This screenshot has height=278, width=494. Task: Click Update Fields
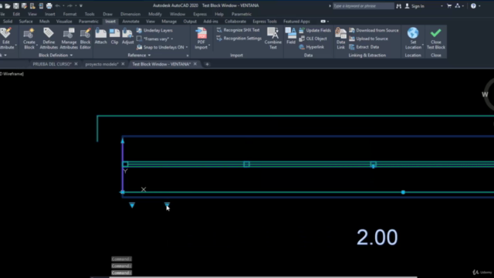(x=315, y=30)
